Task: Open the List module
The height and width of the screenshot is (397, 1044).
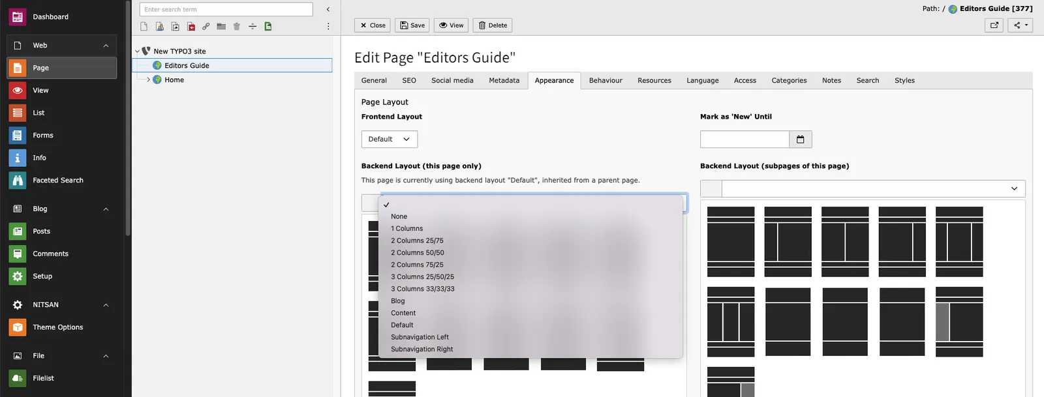Action: [62, 113]
